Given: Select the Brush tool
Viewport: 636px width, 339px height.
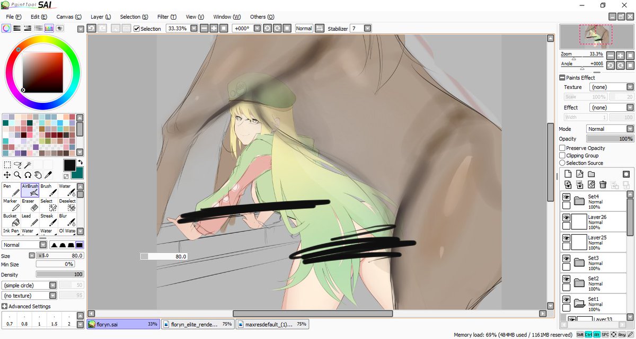Looking at the screenshot, I should pyautogui.click(x=48, y=190).
